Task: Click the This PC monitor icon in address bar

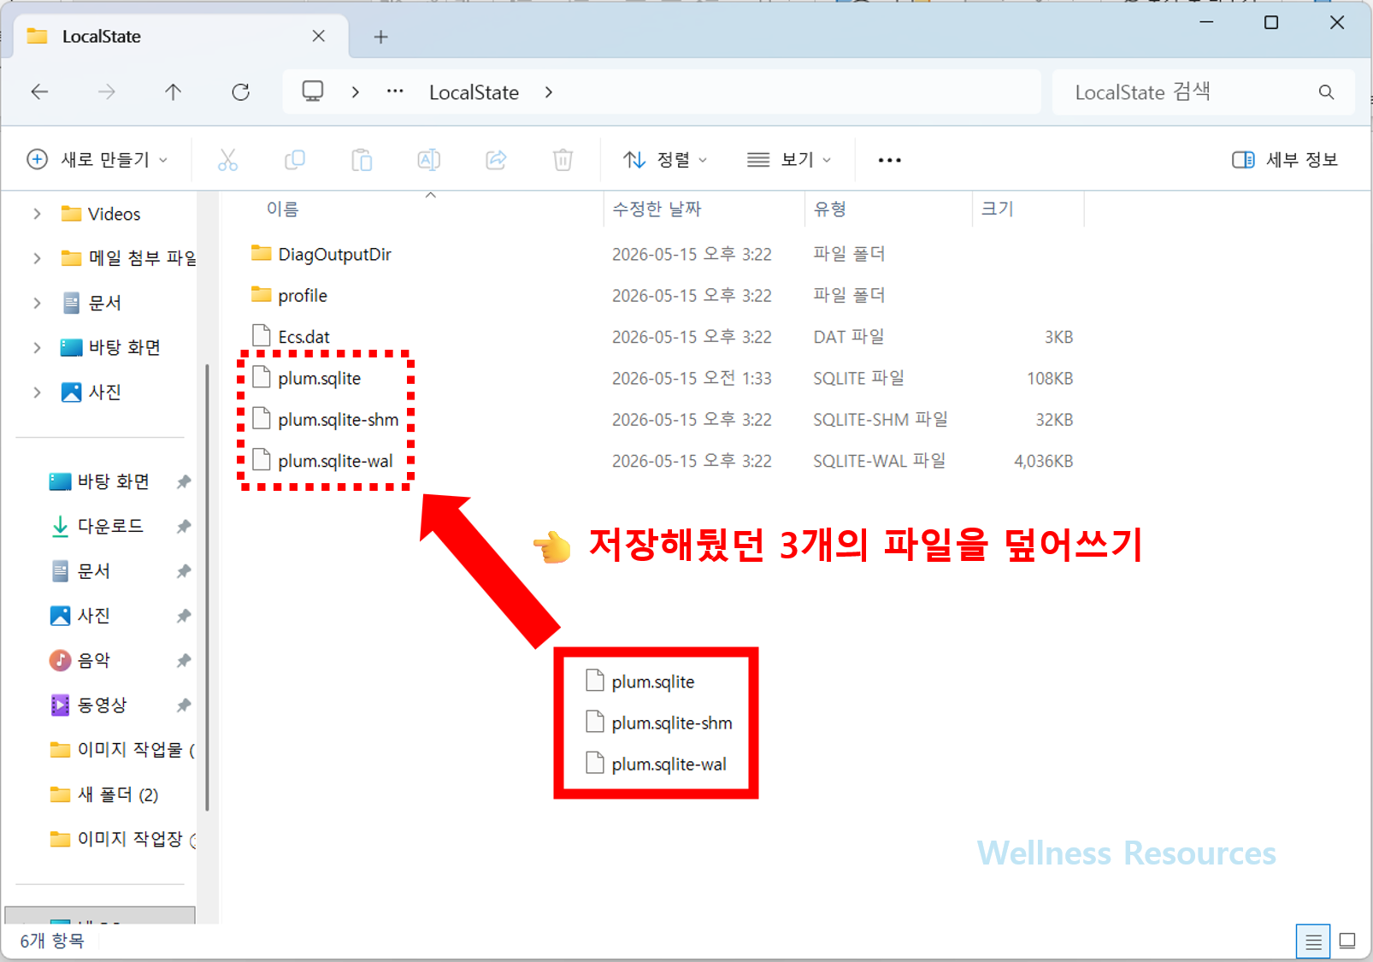Action: click(x=313, y=91)
